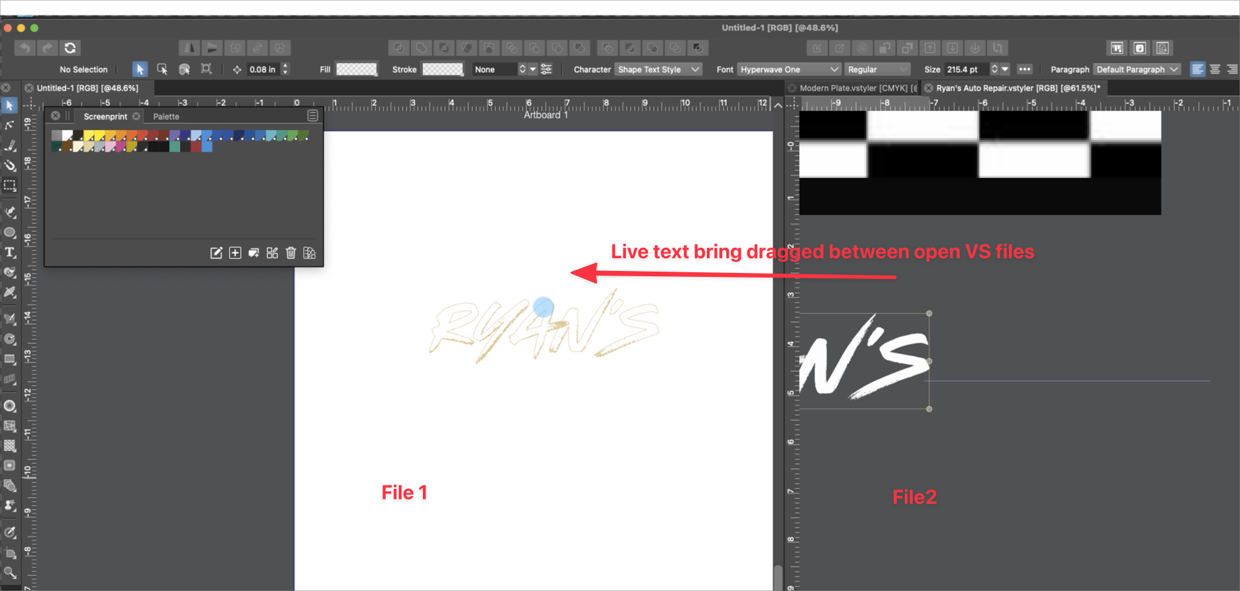Click the three-dots more character options button
The image size is (1240, 591).
tap(1024, 70)
